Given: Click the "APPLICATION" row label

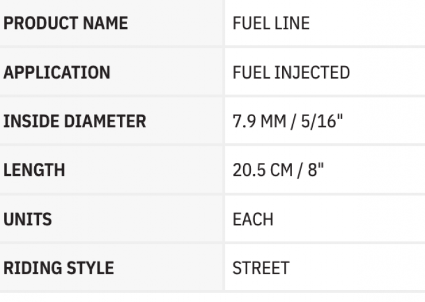Looking at the screenshot, I should [x=57, y=73].
